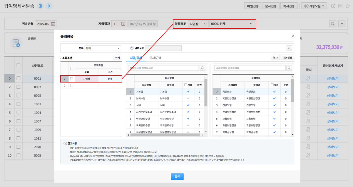Expand search conditions with the chevron button
Viewport: 353px width, 187px height.
click(x=342, y=24)
